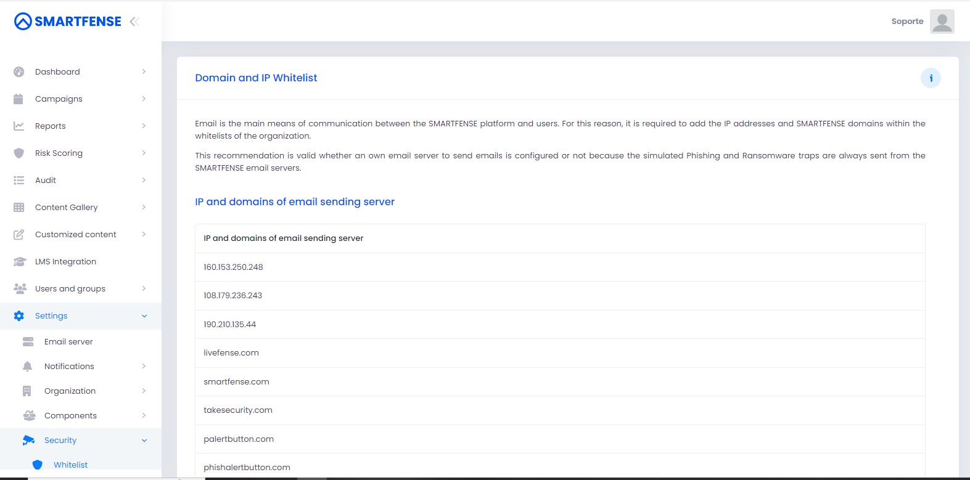Click the Reports chart icon

19,126
